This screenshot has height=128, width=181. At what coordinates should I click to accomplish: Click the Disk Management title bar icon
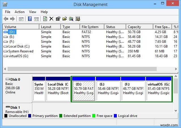(5, 5)
